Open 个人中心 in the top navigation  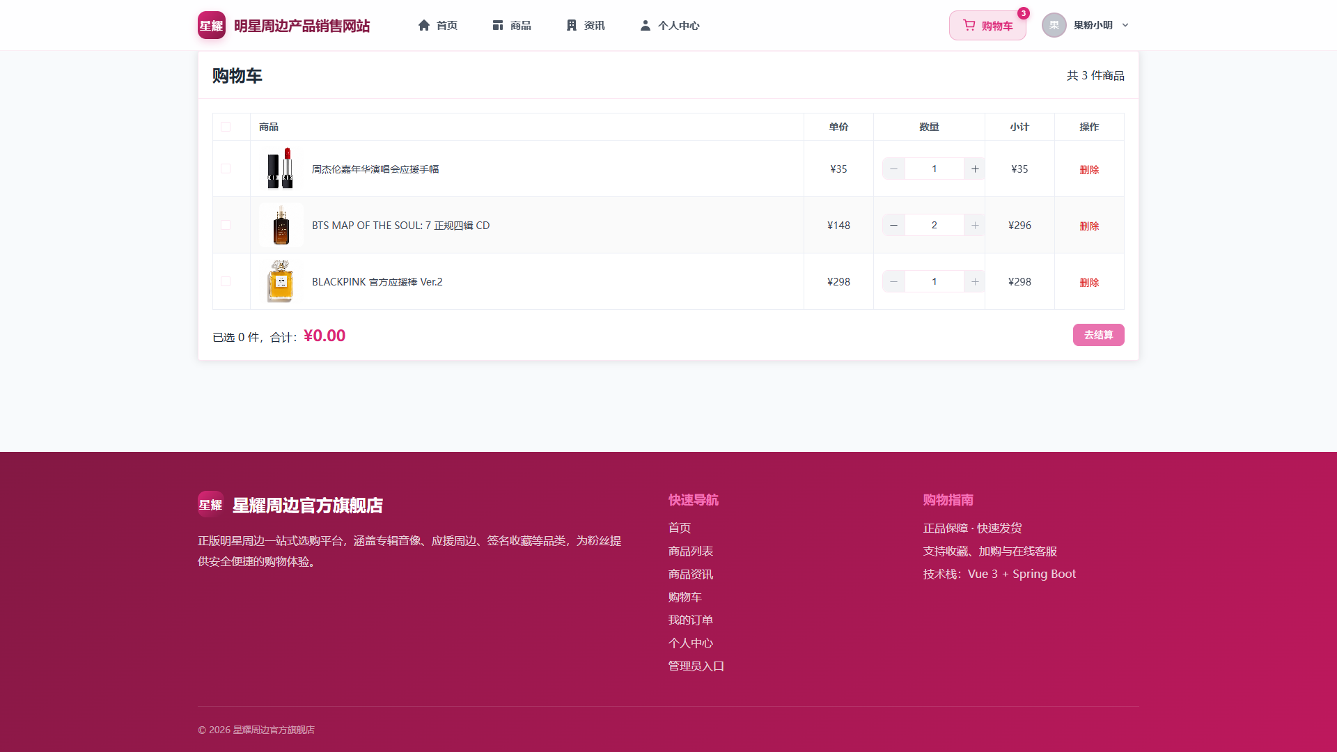pyautogui.click(x=670, y=25)
